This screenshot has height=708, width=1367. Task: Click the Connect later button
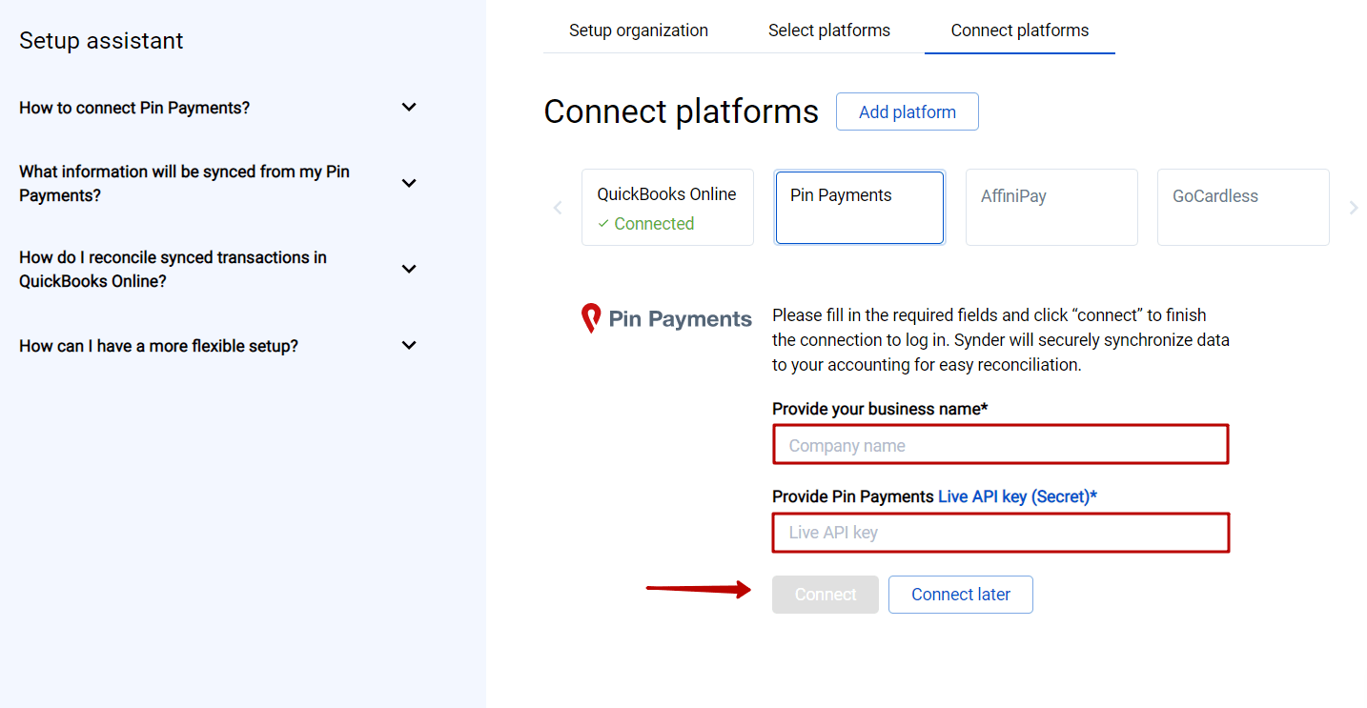[960, 594]
